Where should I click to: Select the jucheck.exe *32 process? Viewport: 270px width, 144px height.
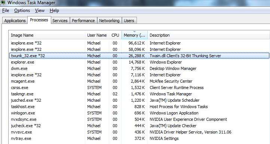tap(139, 126)
